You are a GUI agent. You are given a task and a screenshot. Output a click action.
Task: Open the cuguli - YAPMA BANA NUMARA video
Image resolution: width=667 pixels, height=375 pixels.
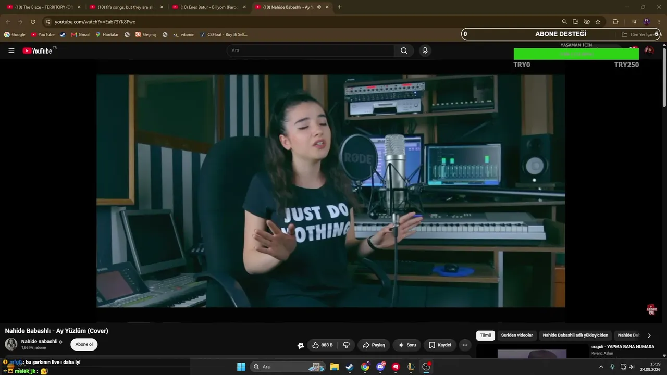[623, 347]
